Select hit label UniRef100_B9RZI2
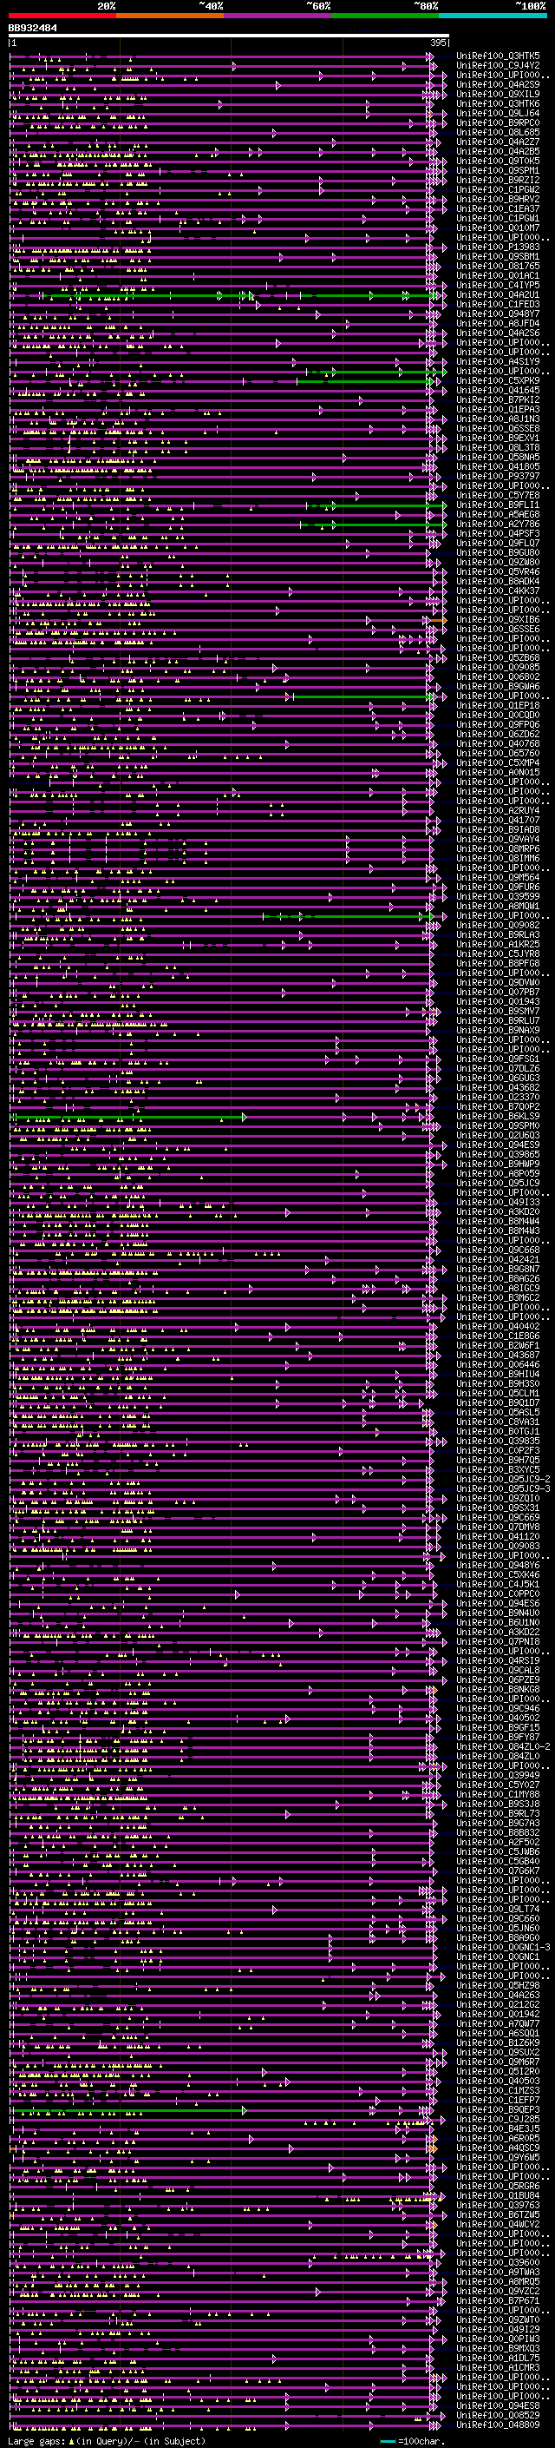Viewport: 555px width, 2448px height. pyautogui.click(x=498, y=180)
